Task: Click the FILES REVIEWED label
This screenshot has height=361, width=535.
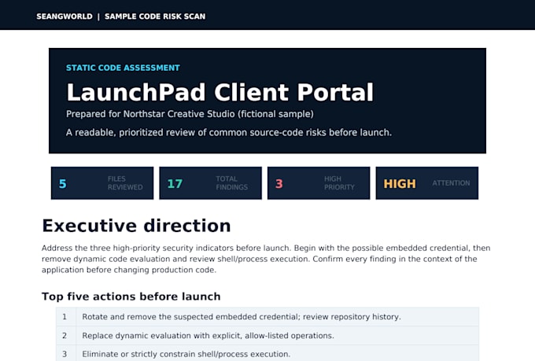Action: [x=125, y=183]
